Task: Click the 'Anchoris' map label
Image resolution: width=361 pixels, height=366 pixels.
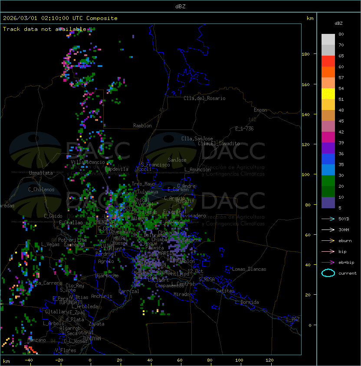Action: (x=102, y=296)
